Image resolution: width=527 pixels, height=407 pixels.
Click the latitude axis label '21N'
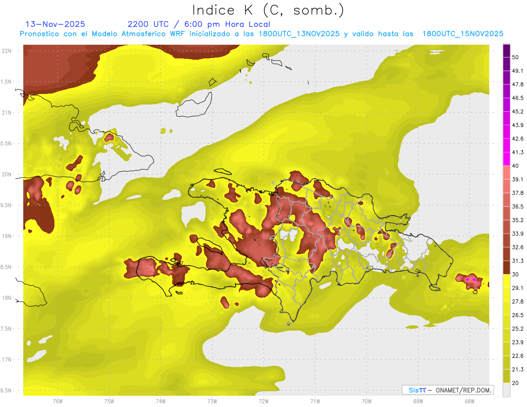[x=6, y=112]
